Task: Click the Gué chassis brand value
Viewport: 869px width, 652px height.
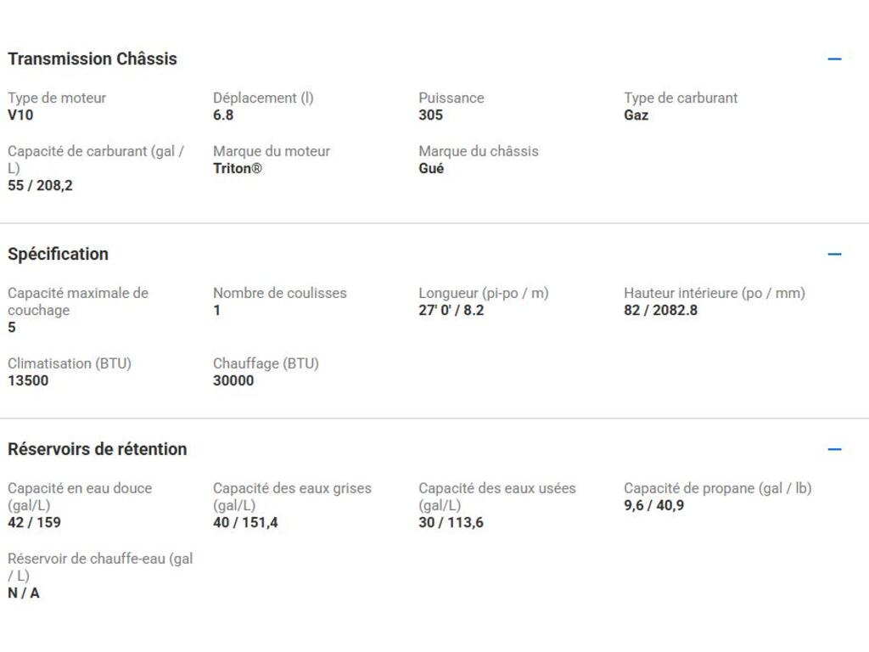Action: (431, 169)
